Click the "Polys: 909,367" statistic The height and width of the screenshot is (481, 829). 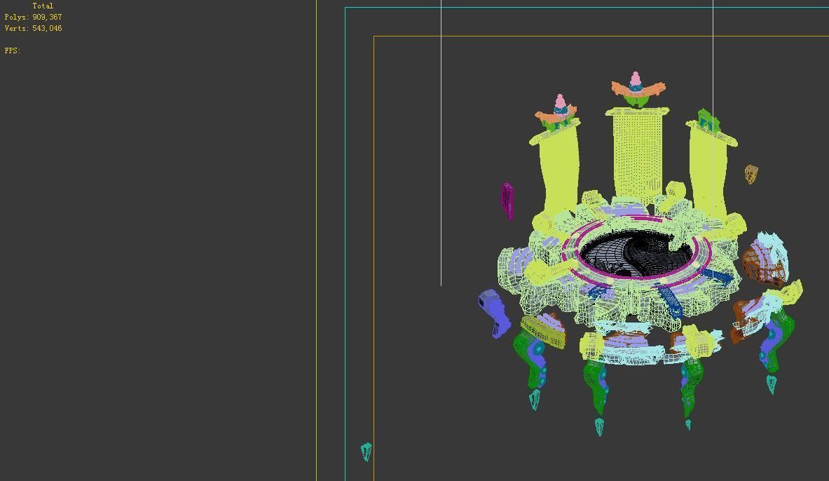pos(33,17)
